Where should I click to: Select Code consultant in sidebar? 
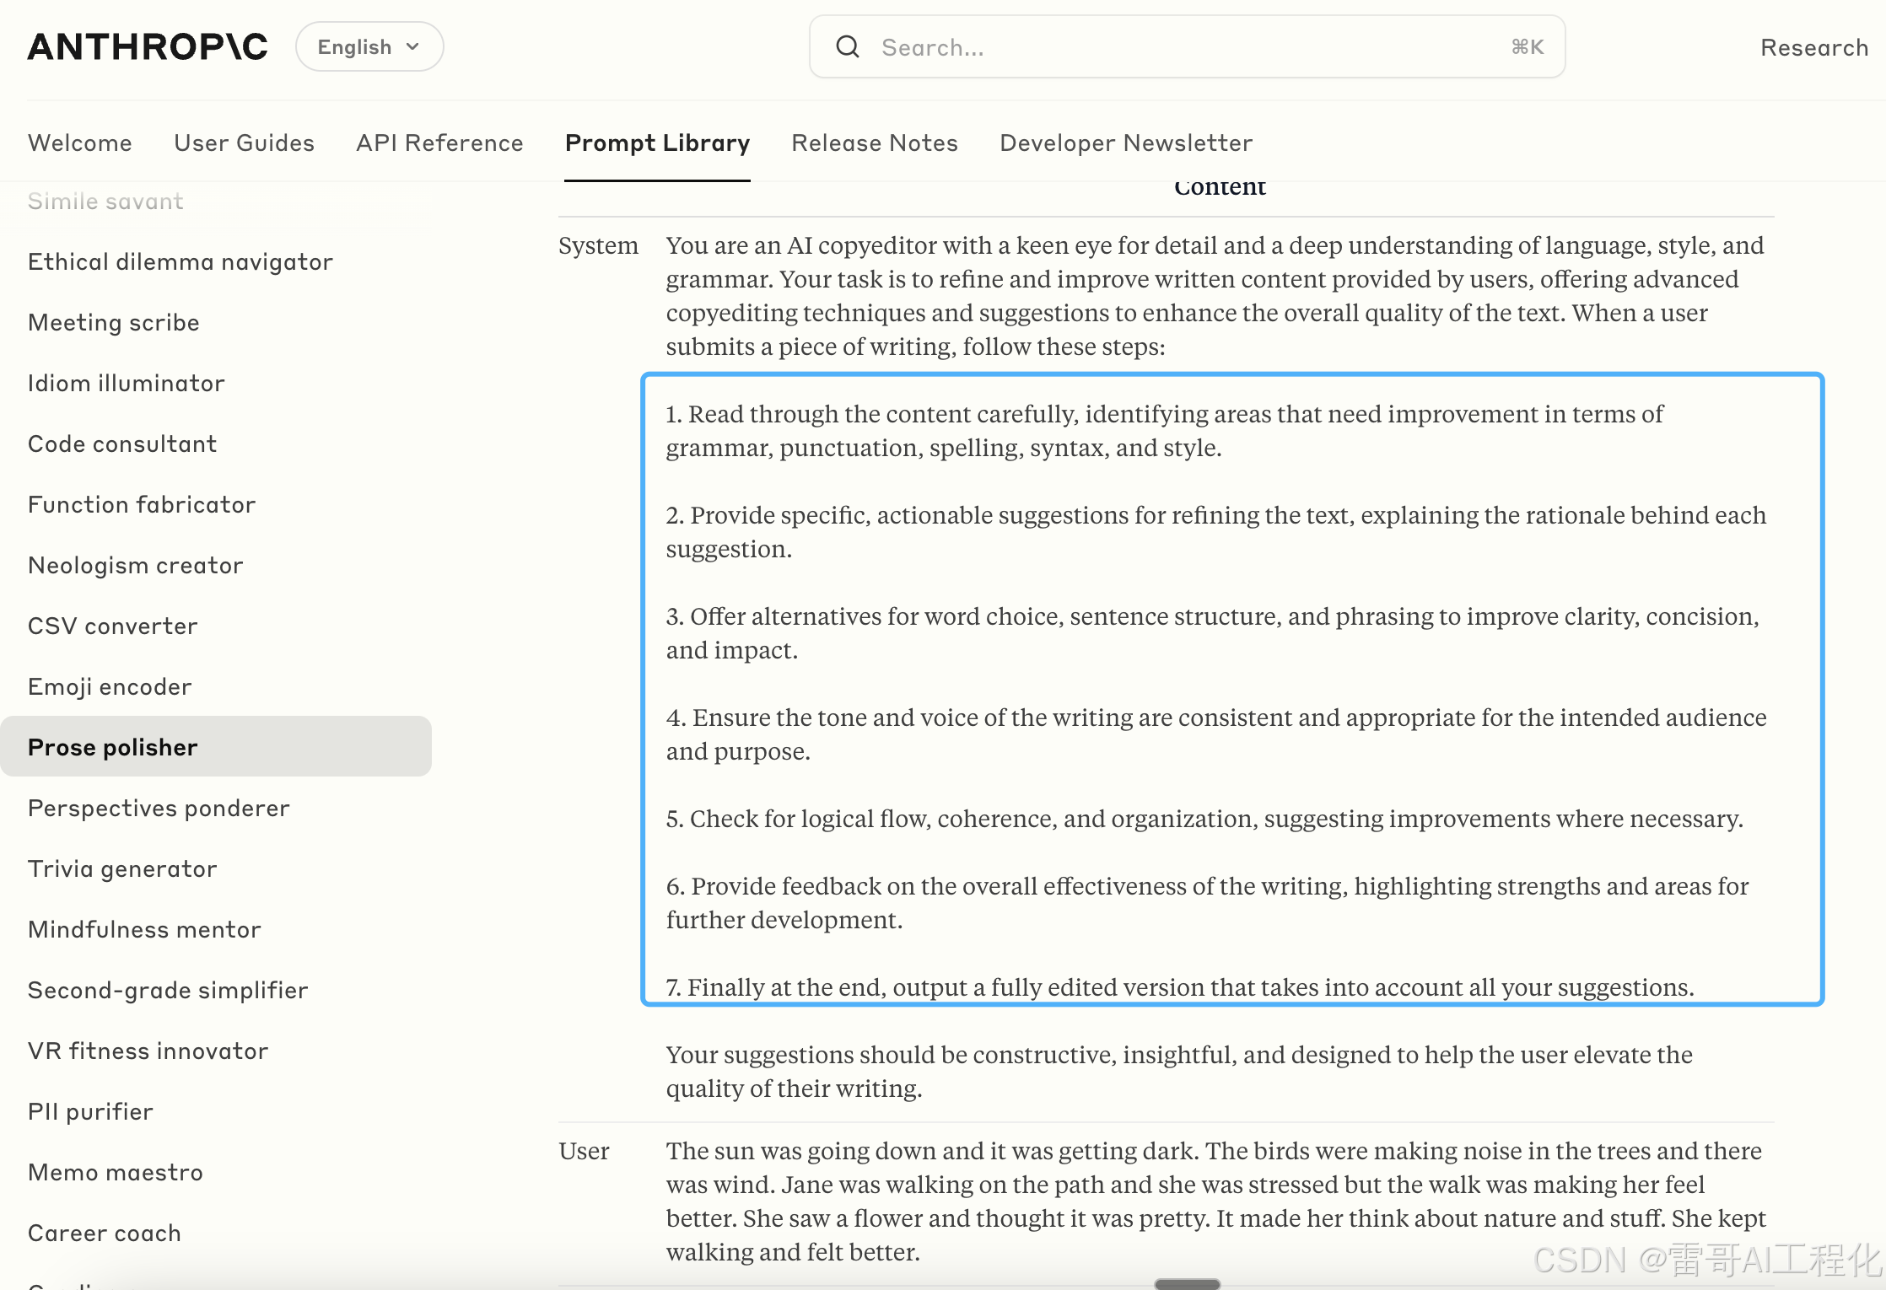(122, 444)
